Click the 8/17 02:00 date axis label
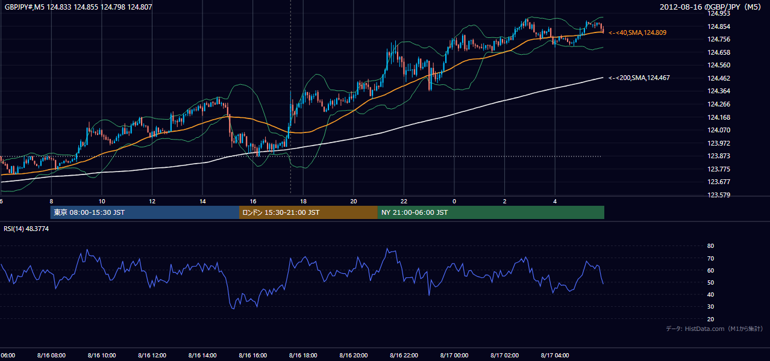Viewport: 770px width, 361px height. [504, 356]
